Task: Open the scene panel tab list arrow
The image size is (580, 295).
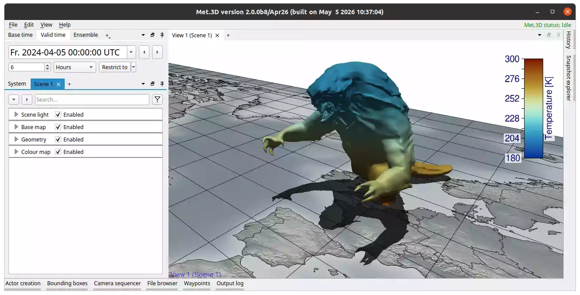Action: click(143, 84)
